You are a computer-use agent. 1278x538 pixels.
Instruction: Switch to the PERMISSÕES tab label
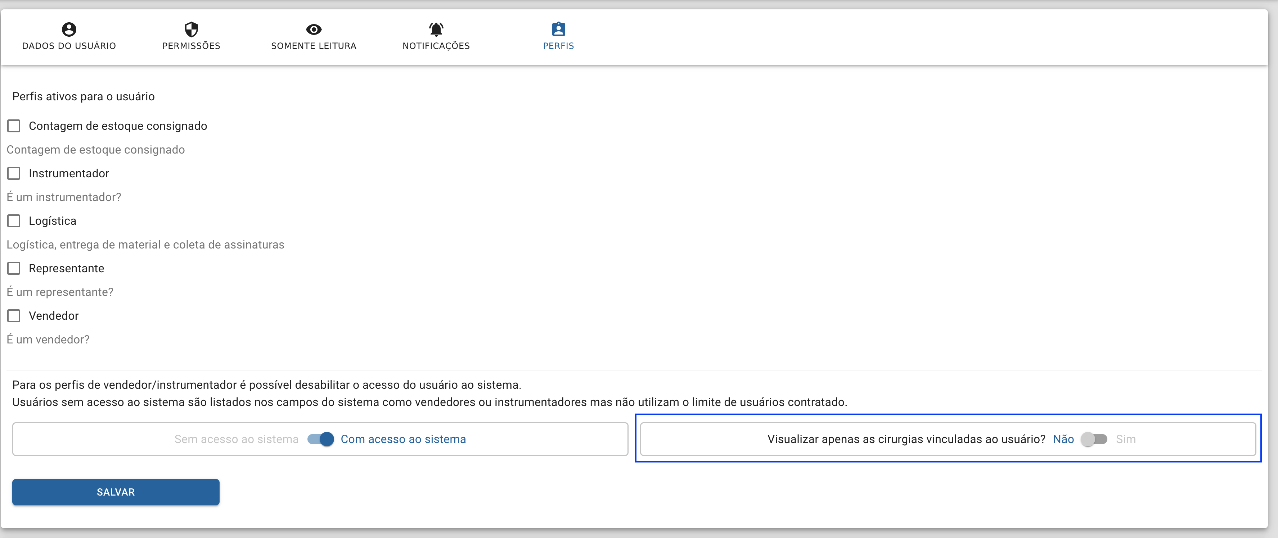pos(192,46)
